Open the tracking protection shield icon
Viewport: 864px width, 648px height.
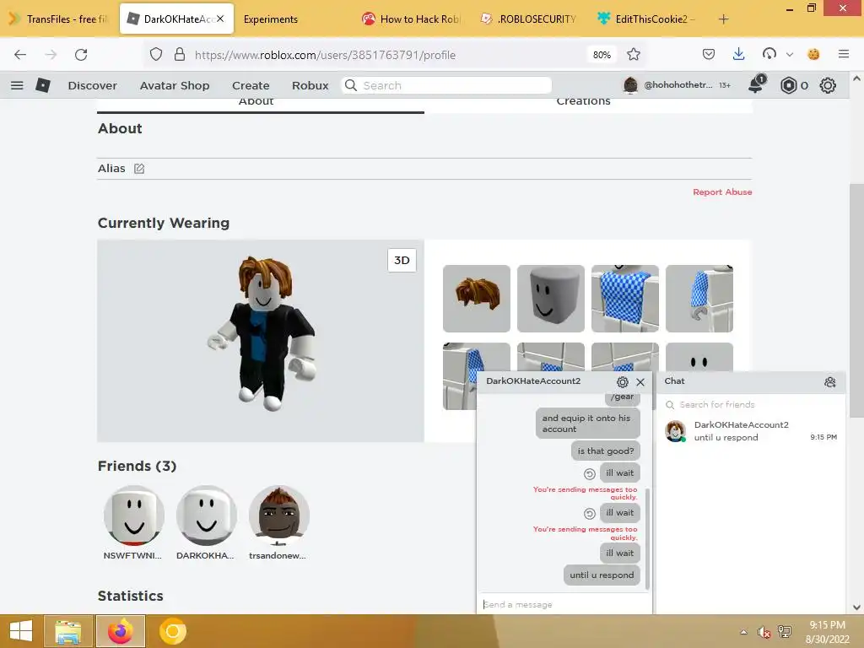pos(156,55)
